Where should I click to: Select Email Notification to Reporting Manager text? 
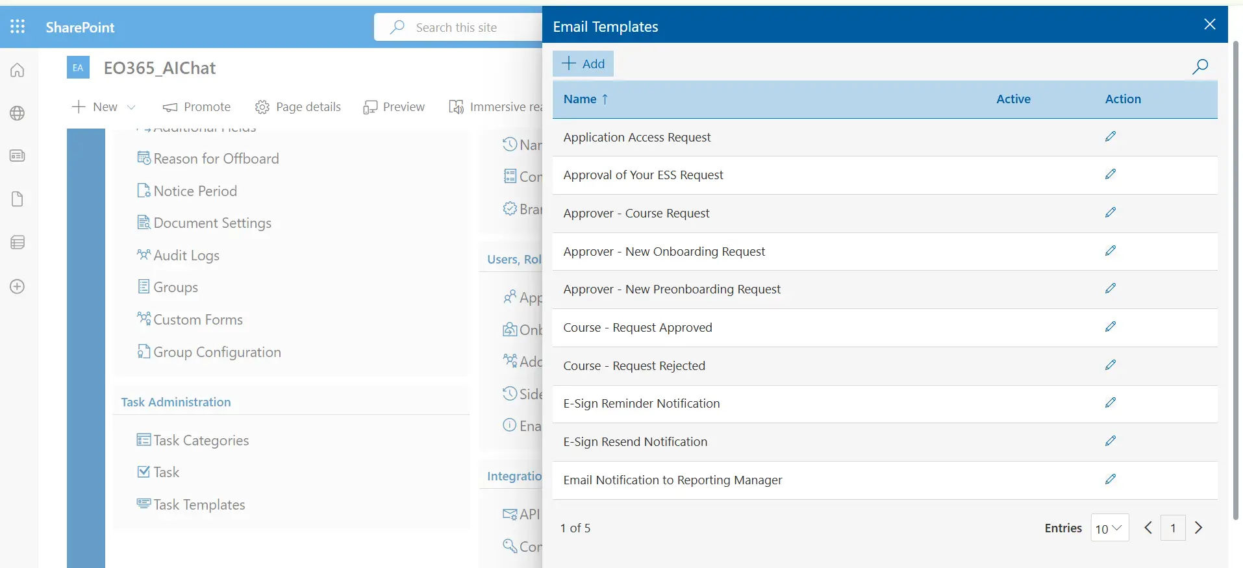[673, 480]
